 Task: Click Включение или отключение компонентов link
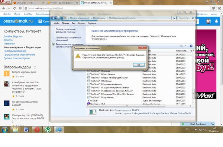point(70,46)
